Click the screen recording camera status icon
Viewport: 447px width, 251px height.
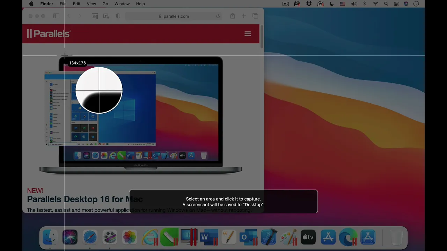pos(286,4)
